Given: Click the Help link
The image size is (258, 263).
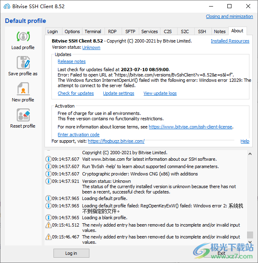Looking at the screenshot, I should tap(245, 141).
